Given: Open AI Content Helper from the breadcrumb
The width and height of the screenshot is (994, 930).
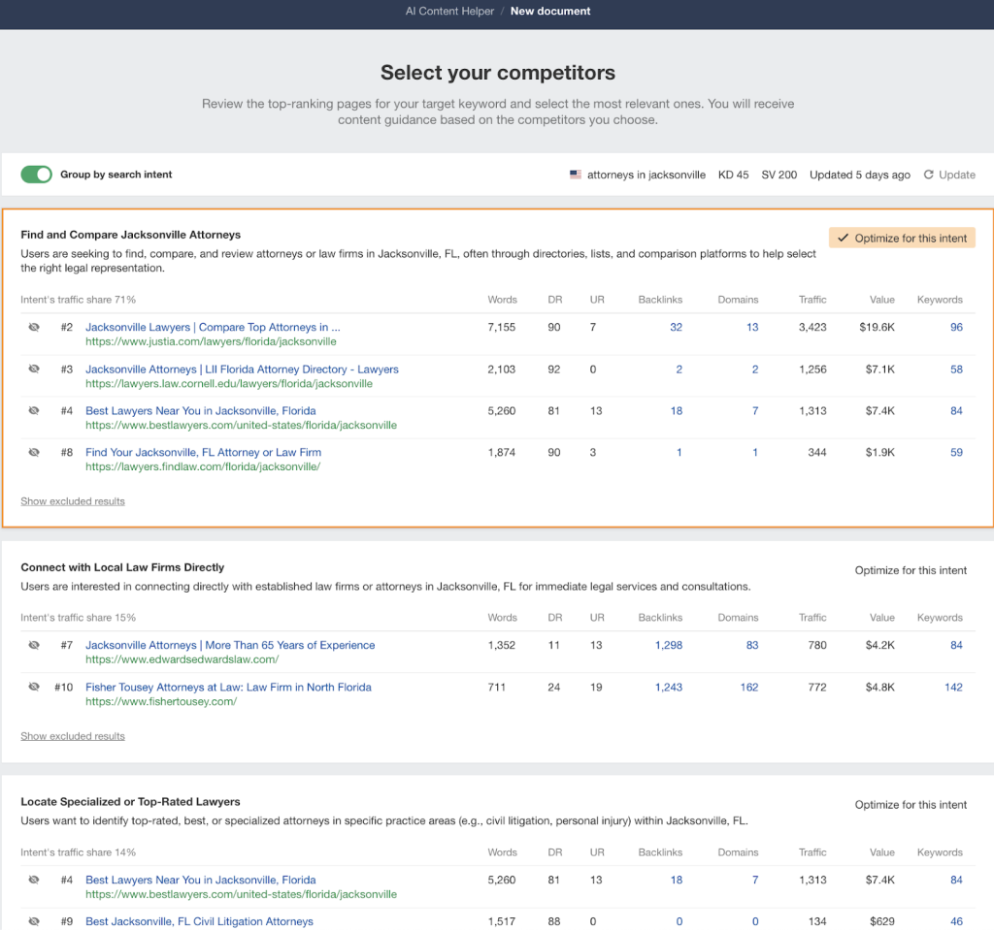Looking at the screenshot, I should pyautogui.click(x=449, y=11).
